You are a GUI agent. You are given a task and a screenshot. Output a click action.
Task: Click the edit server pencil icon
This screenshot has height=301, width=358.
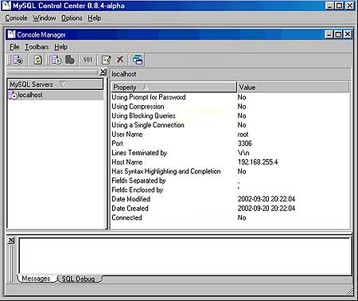(107, 60)
